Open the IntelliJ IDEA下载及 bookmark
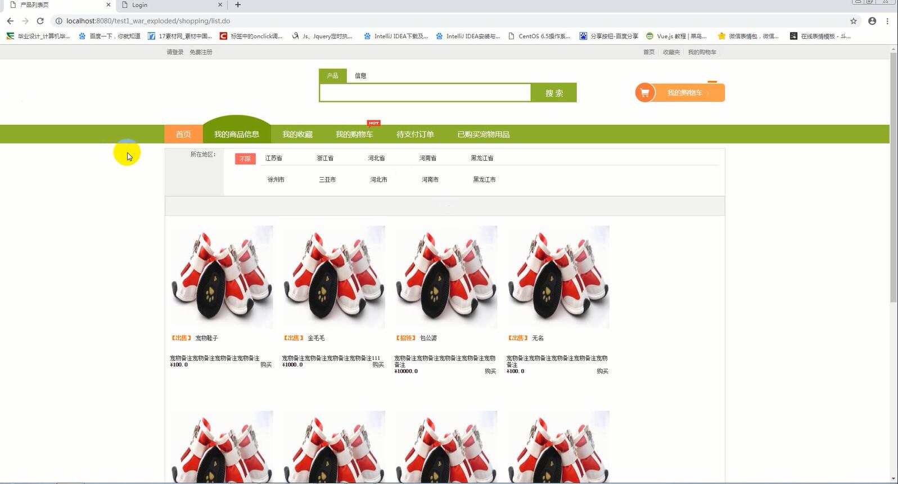 tap(396, 36)
